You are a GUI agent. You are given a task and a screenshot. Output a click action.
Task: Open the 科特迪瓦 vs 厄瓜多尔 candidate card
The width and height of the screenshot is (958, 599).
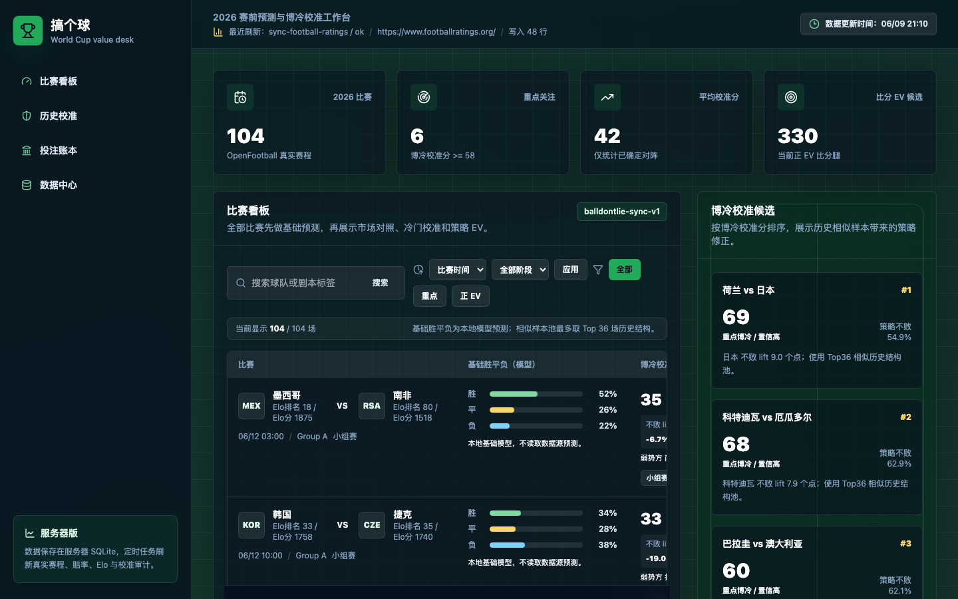817,457
